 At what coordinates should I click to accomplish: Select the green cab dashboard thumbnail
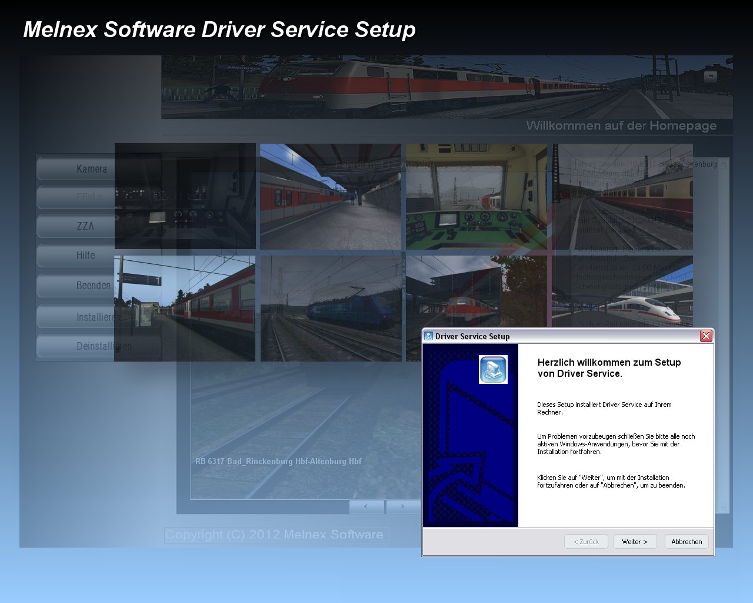point(477,196)
